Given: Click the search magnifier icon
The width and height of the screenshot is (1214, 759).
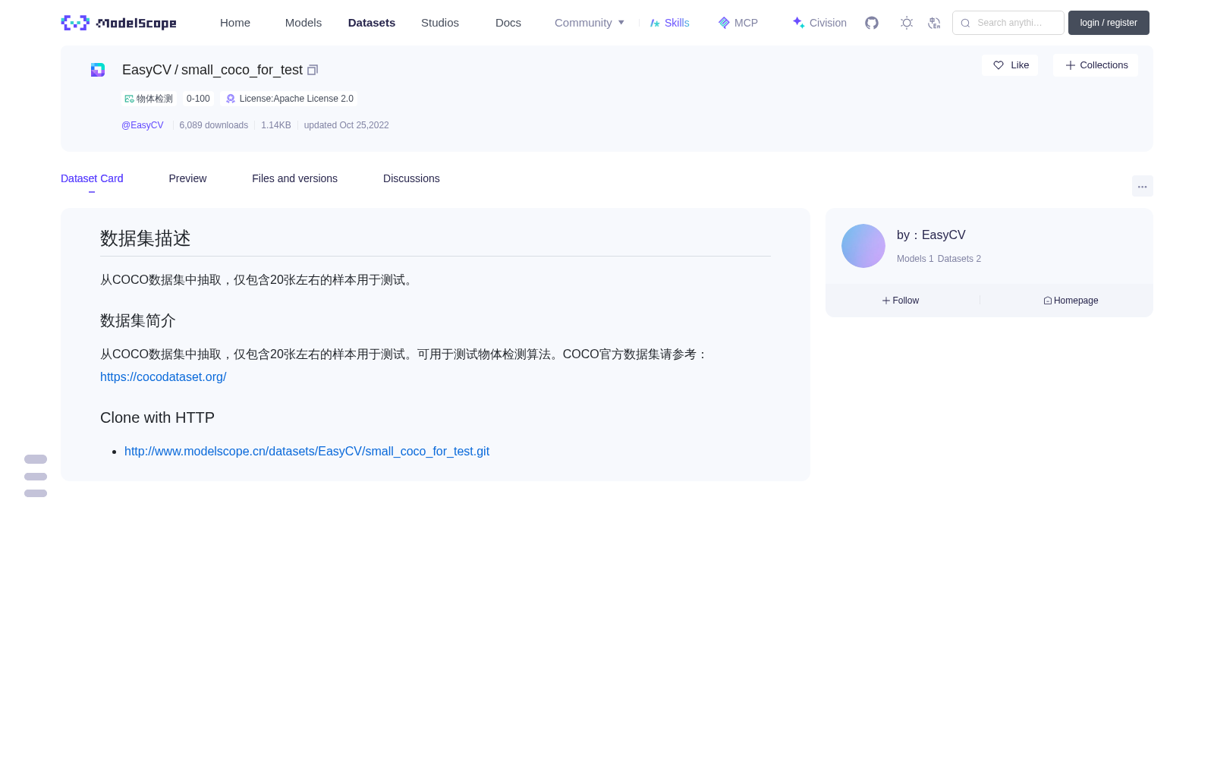Looking at the screenshot, I should tap(965, 23).
